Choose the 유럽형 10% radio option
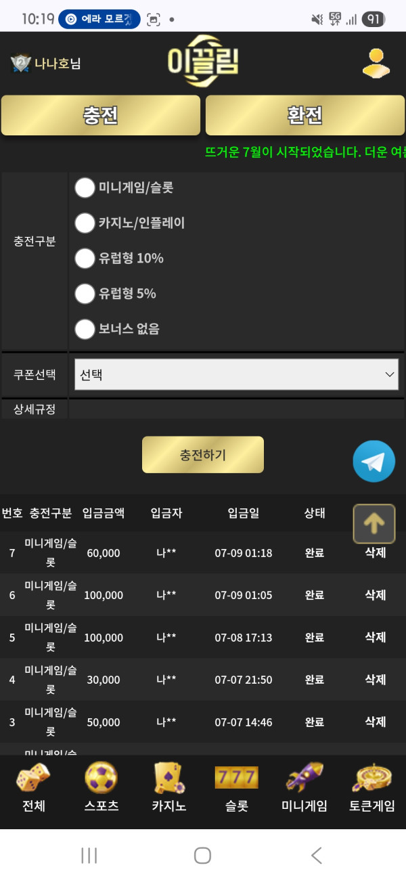Viewport: 406px width, 880px height. [x=85, y=258]
